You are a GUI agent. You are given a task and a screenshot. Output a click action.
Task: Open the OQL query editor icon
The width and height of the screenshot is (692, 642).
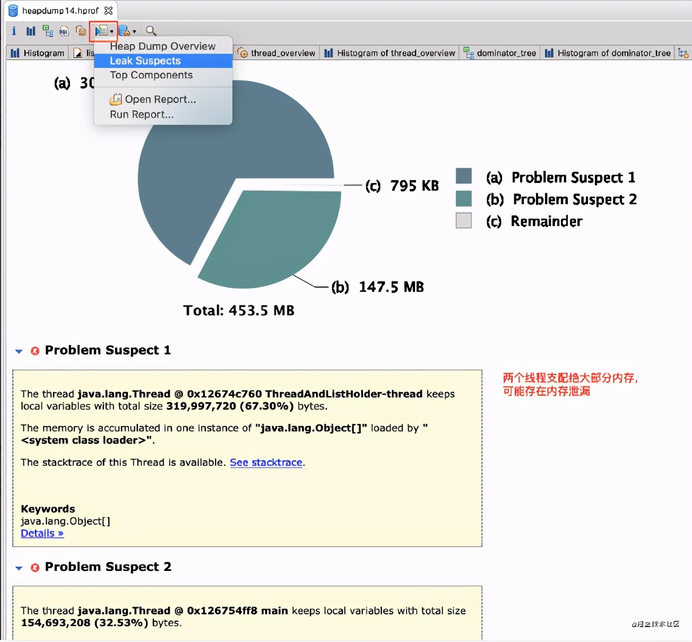click(64, 31)
